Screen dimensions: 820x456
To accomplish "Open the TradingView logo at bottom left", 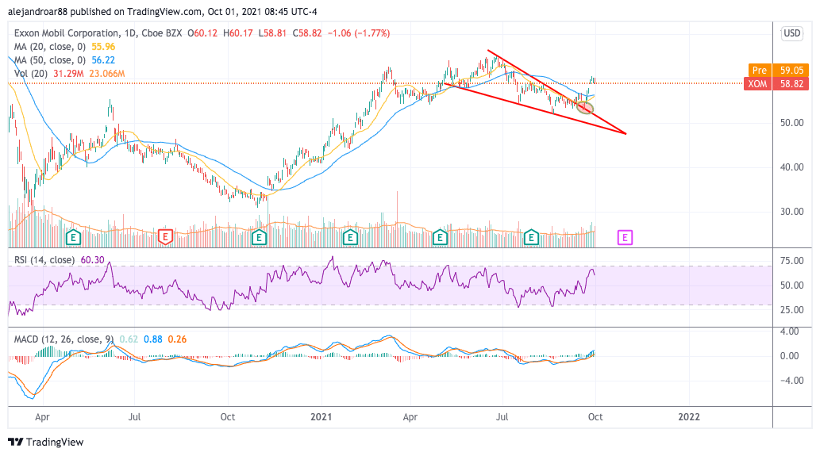I will point(46,442).
